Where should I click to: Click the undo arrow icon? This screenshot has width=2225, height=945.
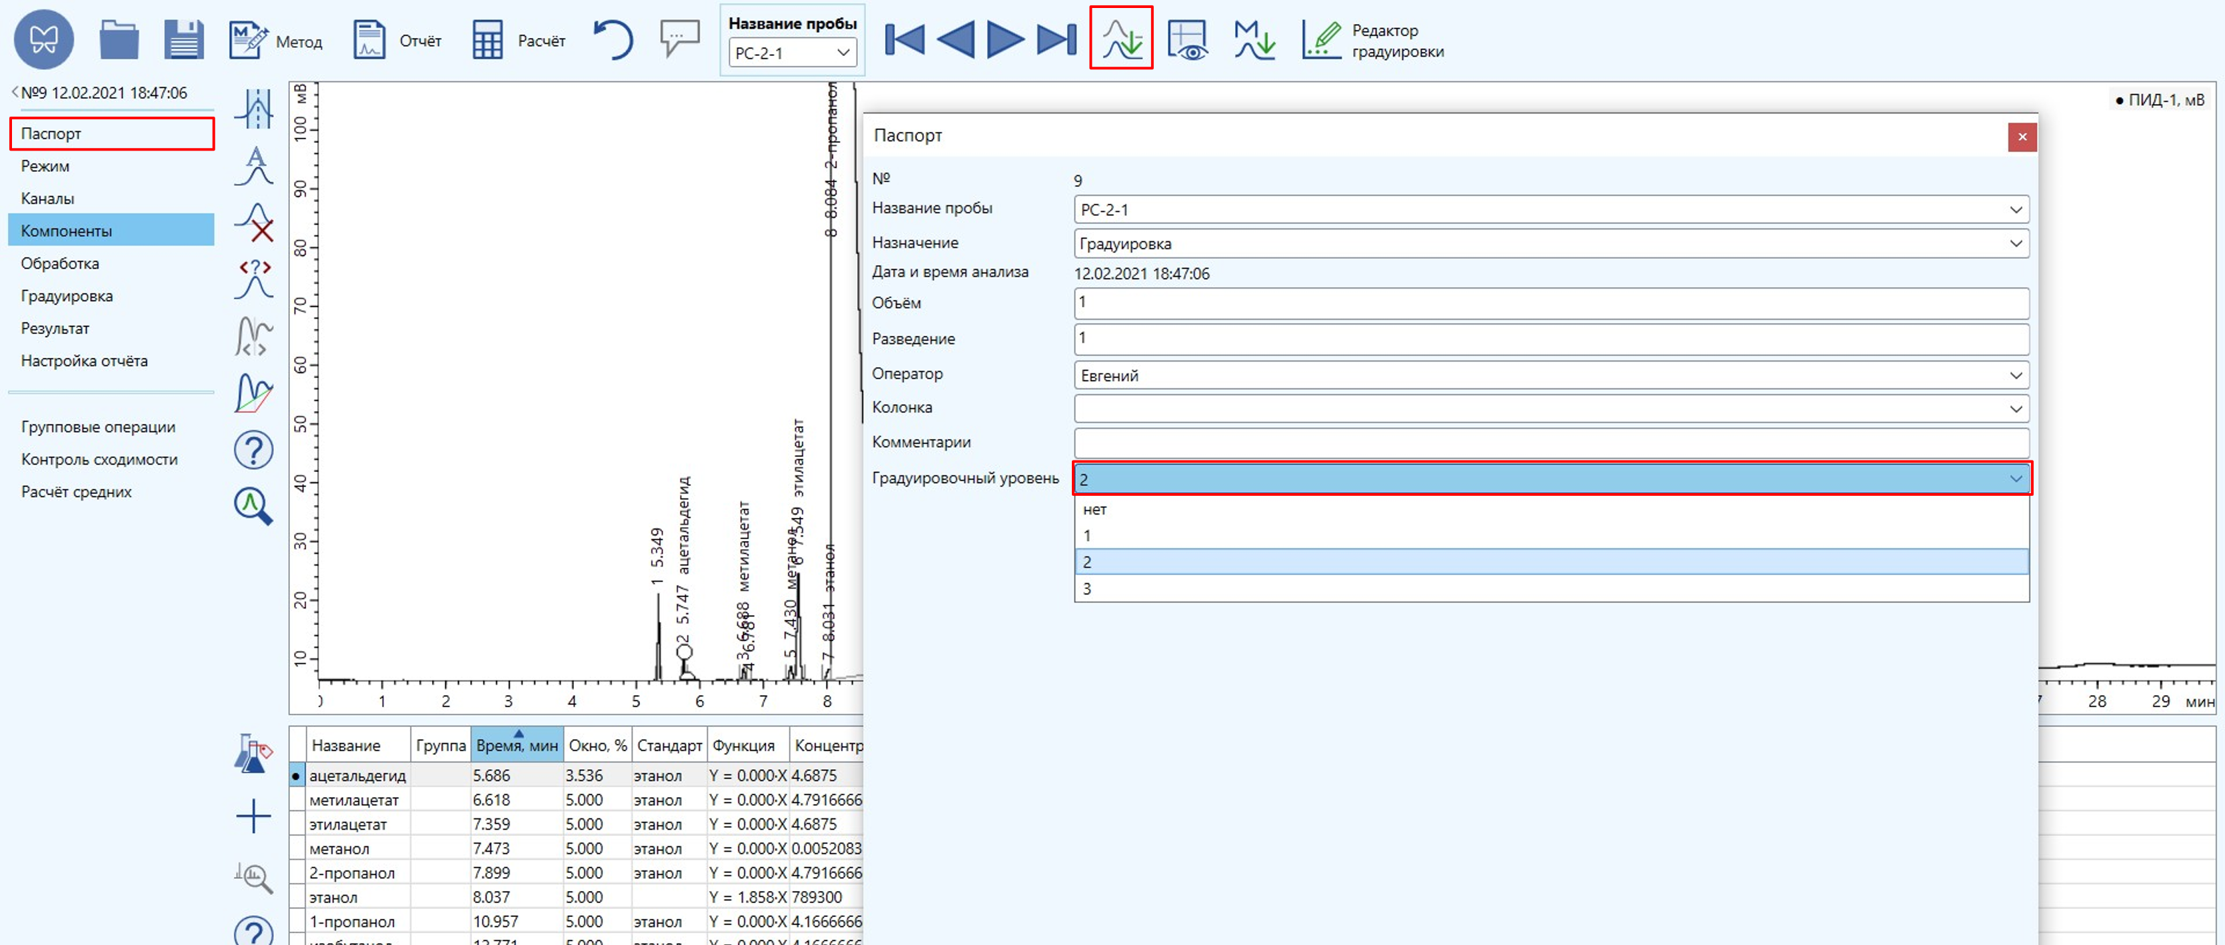(613, 40)
